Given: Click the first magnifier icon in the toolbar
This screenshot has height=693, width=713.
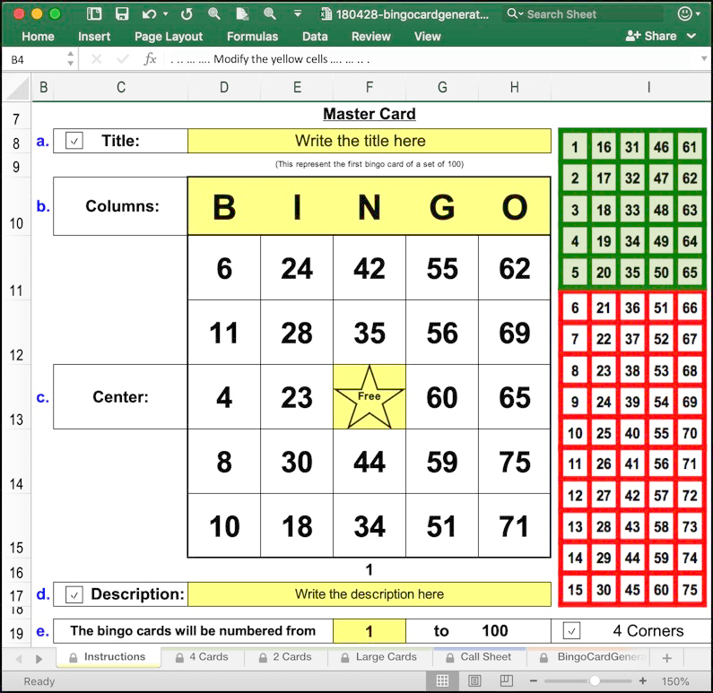Looking at the screenshot, I should click(214, 13).
